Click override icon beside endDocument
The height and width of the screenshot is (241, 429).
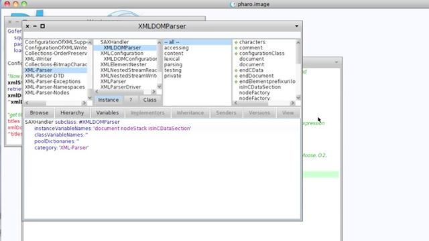coord(236,76)
